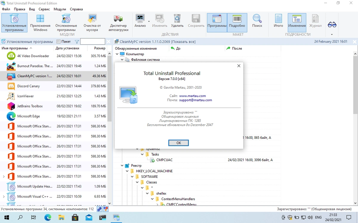Select CleanMyPC version entry in list
This screenshot has width=358, height=223.
pyautogui.click(x=54, y=76)
